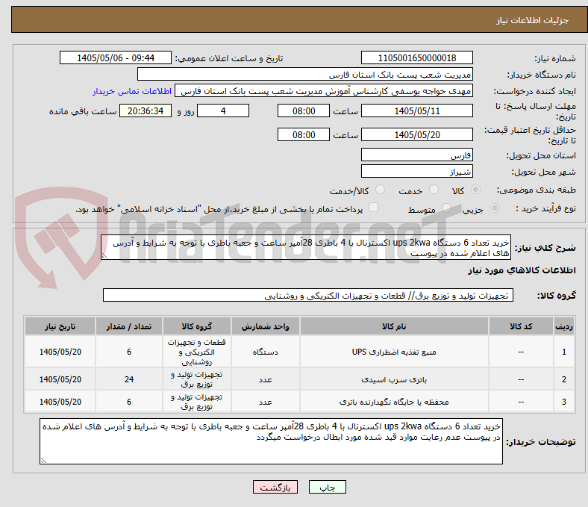Select the کالا/خدمت radio button
The width and height of the screenshot is (588, 507).
pyautogui.click(x=380, y=190)
